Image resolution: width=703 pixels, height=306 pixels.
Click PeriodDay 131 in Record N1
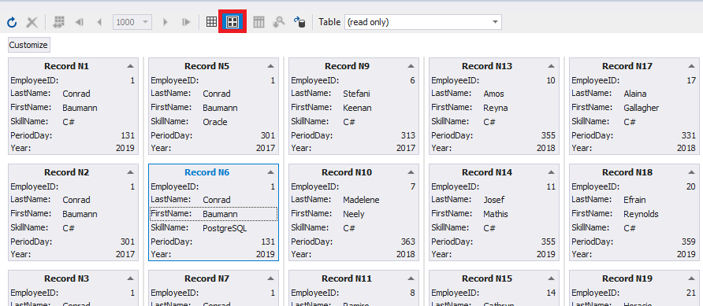pyautogui.click(x=128, y=136)
